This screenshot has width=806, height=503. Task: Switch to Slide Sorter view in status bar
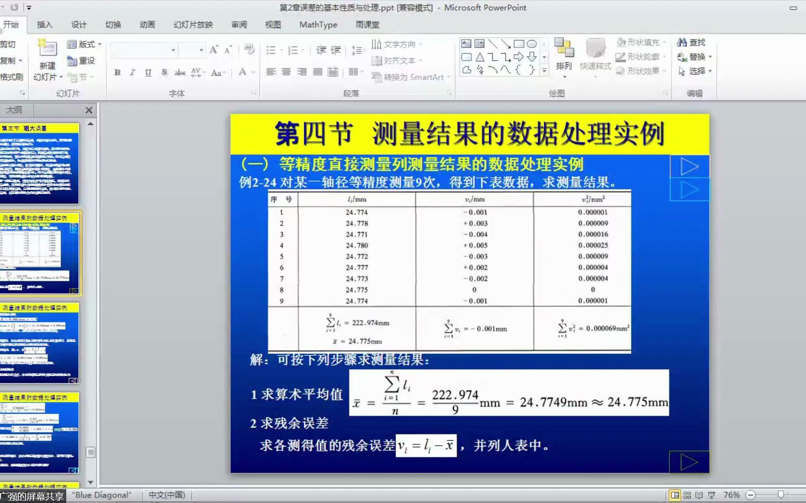(687, 495)
